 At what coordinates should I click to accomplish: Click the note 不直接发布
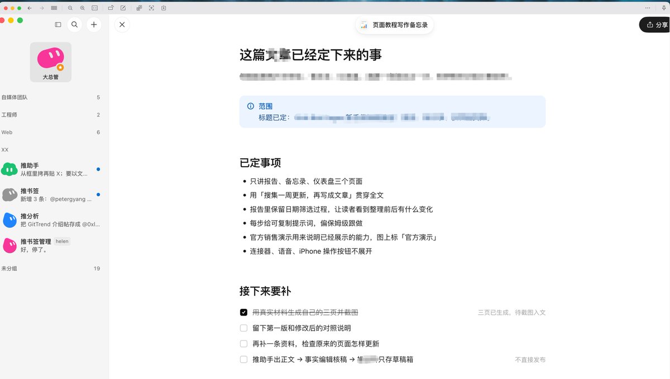(x=530, y=360)
